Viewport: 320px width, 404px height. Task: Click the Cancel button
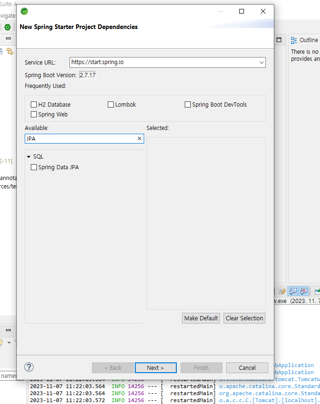[x=247, y=368]
